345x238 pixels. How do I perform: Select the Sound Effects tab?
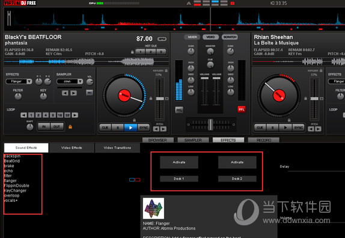point(26,148)
